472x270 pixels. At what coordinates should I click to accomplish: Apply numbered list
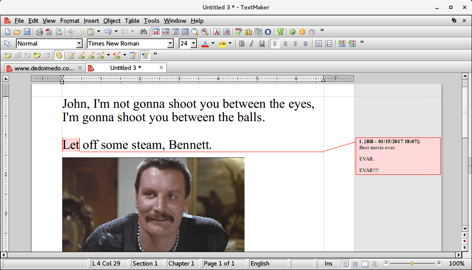click(329, 44)
